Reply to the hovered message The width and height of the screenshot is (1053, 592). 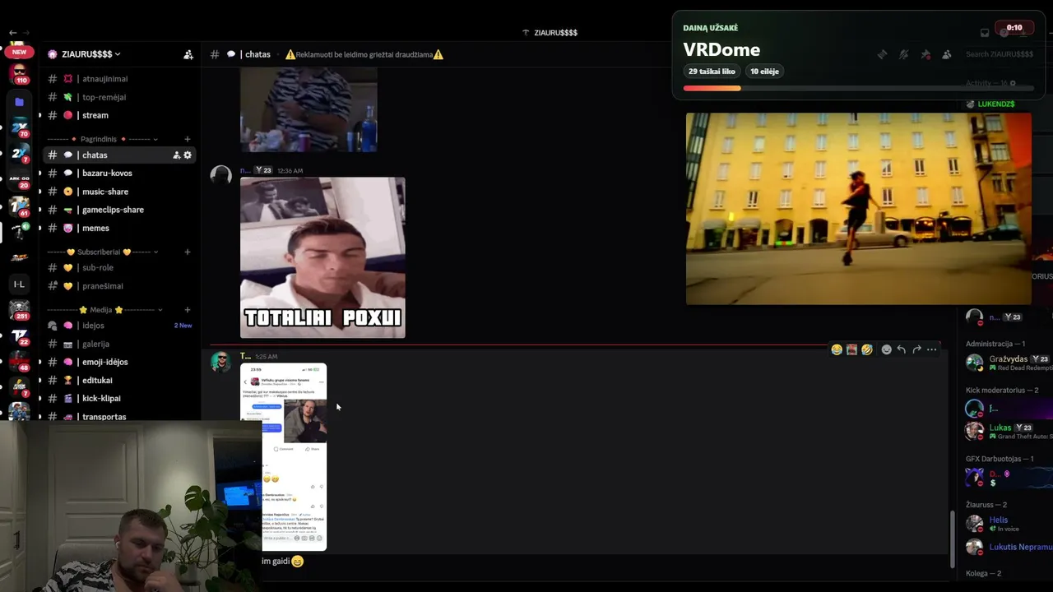click(x=902, y=349)
